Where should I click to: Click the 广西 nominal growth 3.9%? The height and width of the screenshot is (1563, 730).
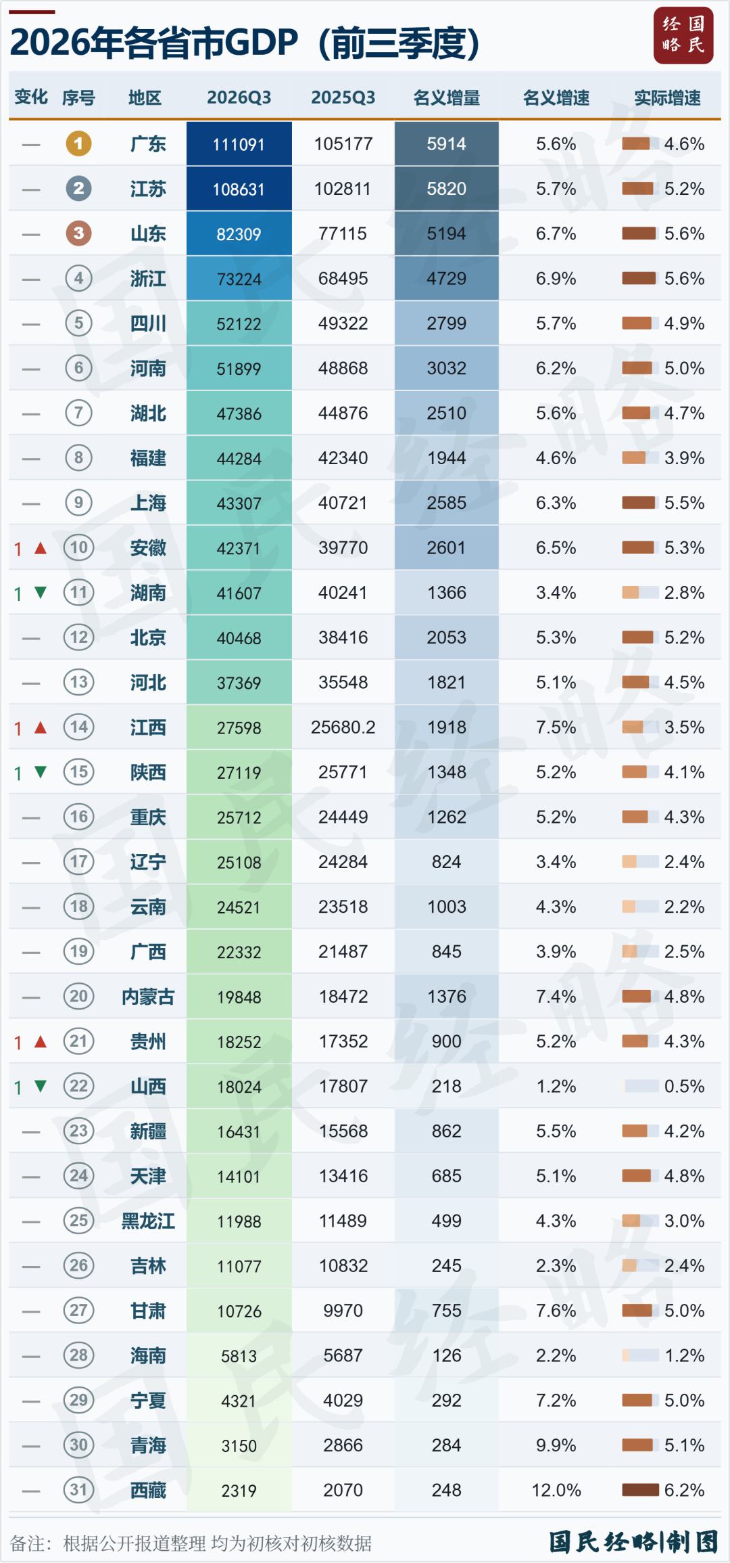[x=556, y=951]
